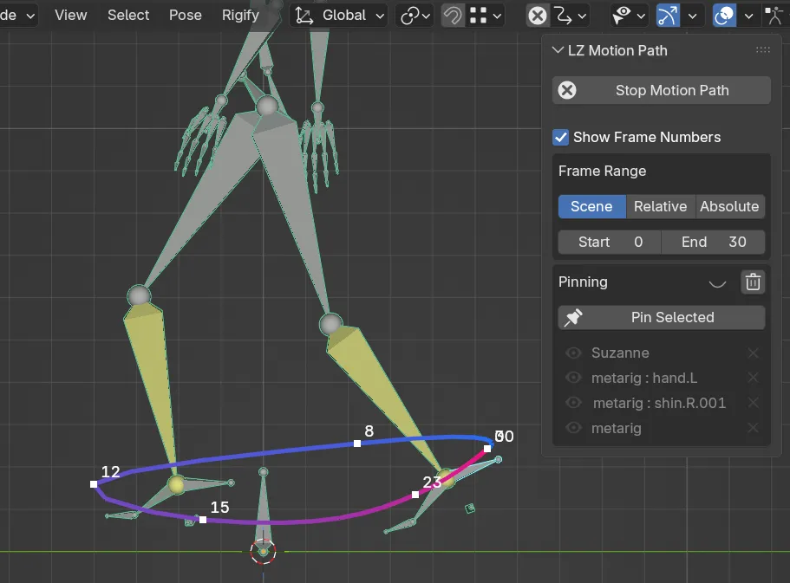
Task: Open the curve path icon dropdown
Action: click(x=570, y=16)
